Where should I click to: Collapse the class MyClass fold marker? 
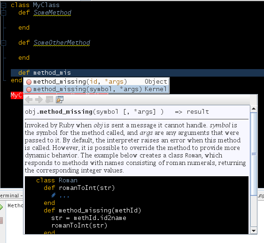tap(4, 5)
